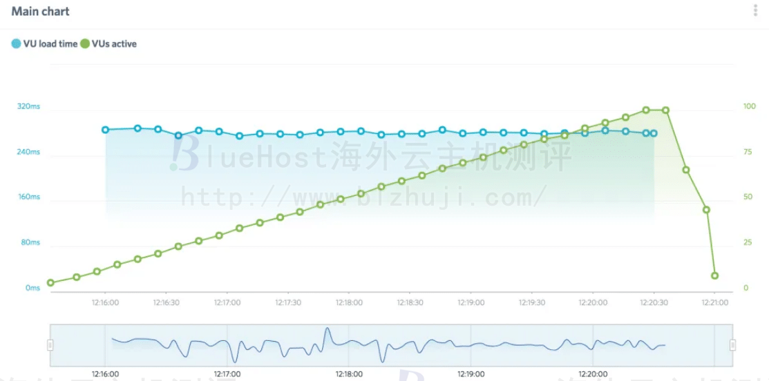The width and height of the screenshot is (769, 381).
Task: Toggle the VU load time legend label
Action: click(50, 44)
